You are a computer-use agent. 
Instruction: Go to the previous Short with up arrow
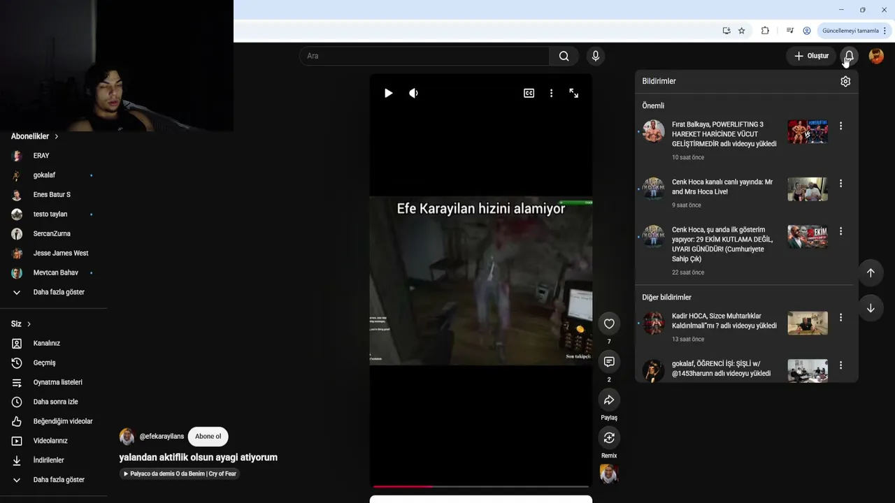(x=871, y=273)
